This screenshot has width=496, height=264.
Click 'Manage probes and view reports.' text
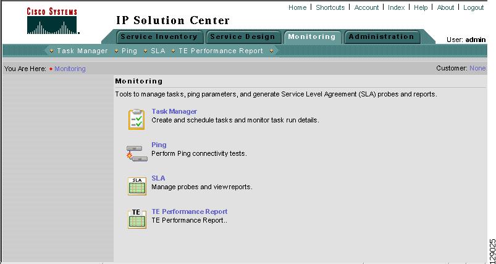(202, 187)
